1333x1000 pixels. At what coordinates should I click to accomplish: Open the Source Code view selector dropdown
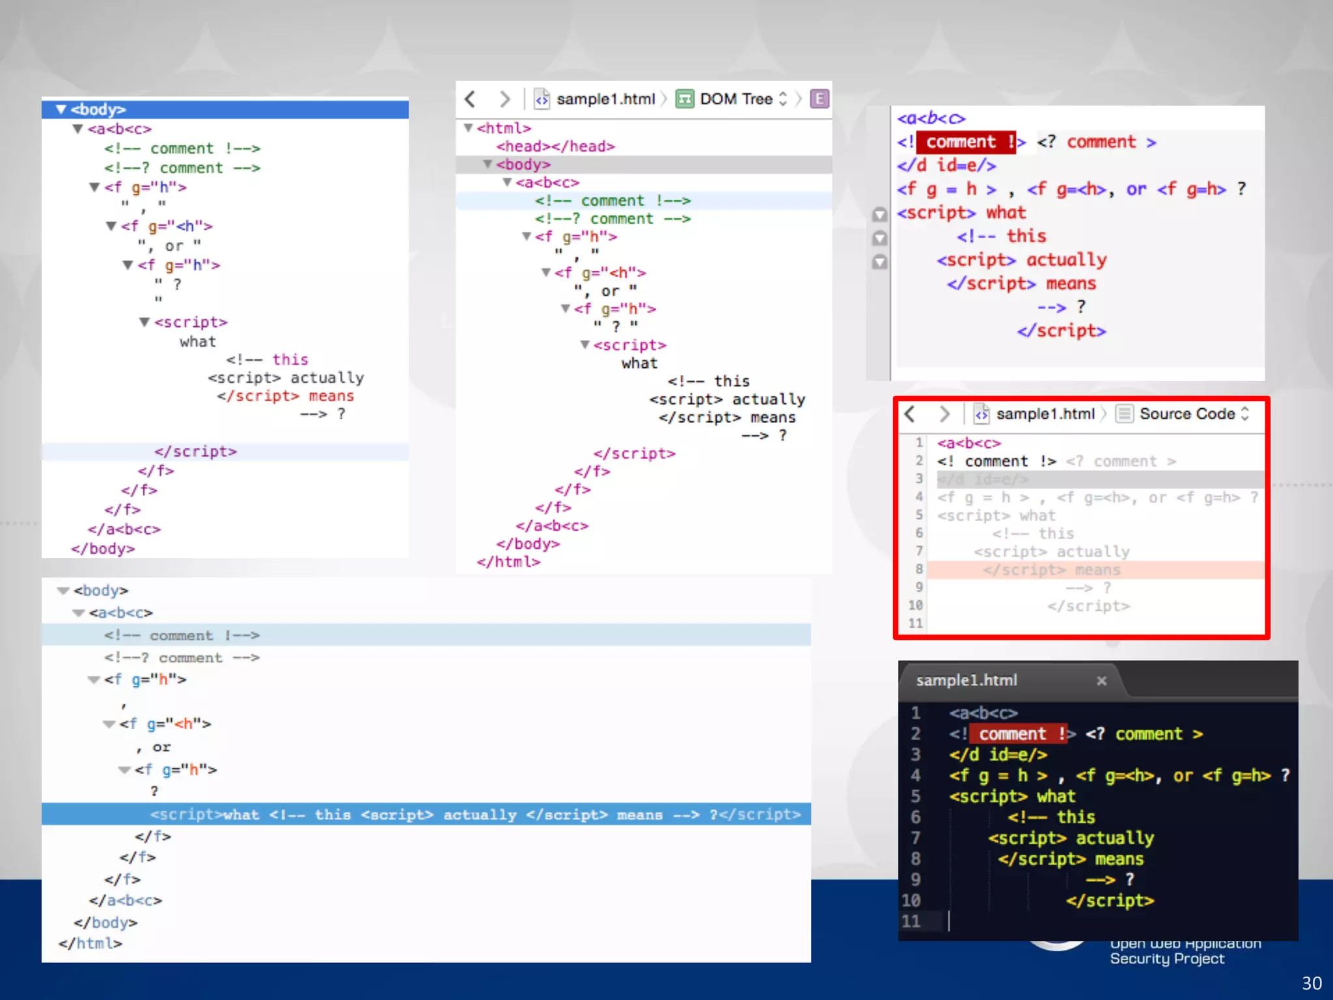click(x=1183, y=413)
